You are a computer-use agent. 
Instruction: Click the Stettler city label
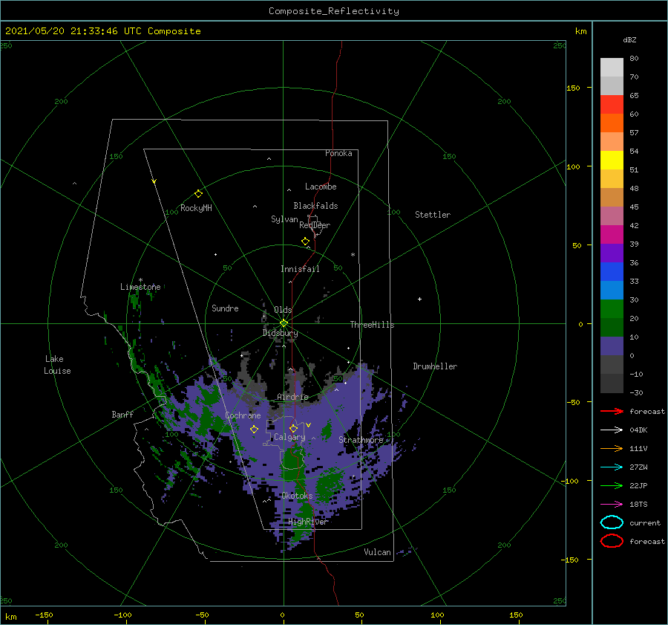433,215
